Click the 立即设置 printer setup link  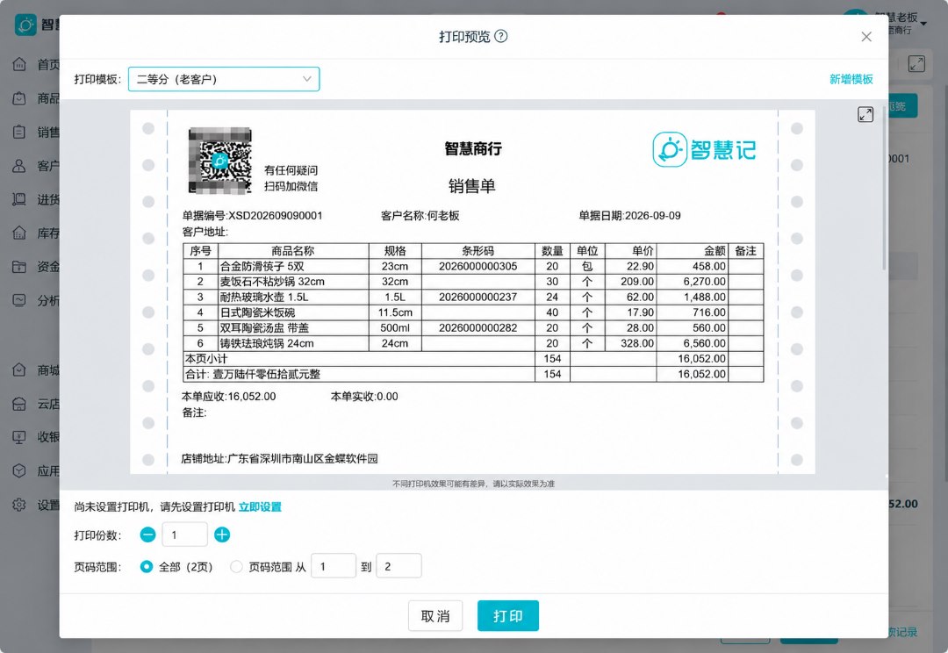pos(260,506)
